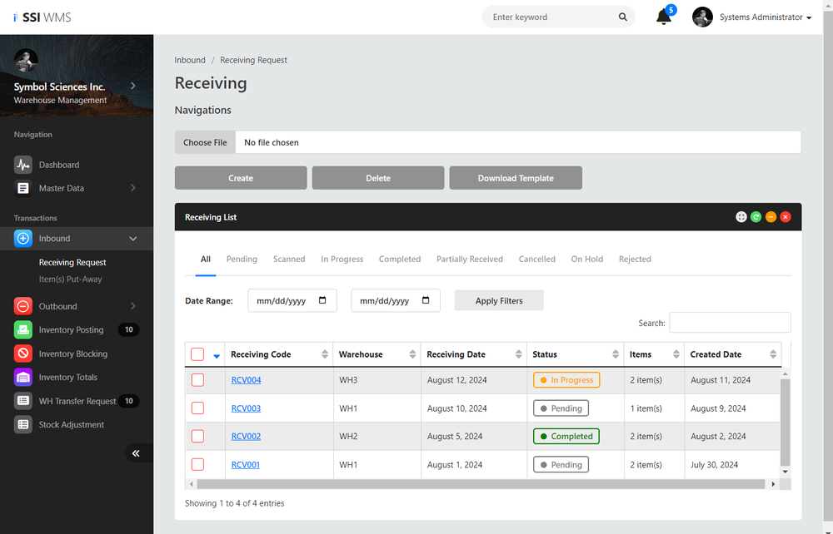Screen dimensions: 833x534
Task: Toggle the select-all checkbox in the table header
Action: point(197,353)
